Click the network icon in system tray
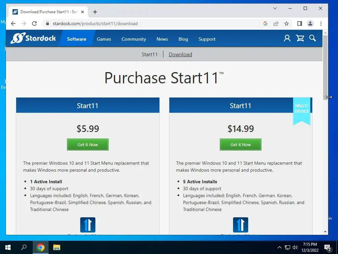Screen dimensions: 338x254 (287, 247)
